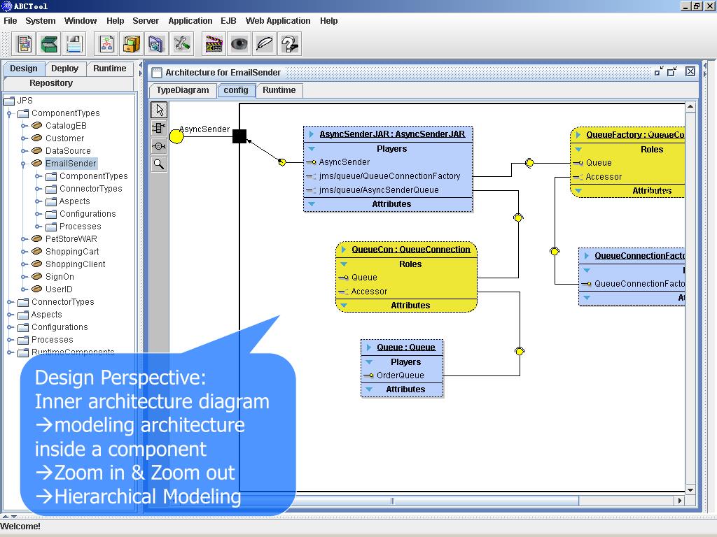Click the JPS root folder icon

point(9,101)
